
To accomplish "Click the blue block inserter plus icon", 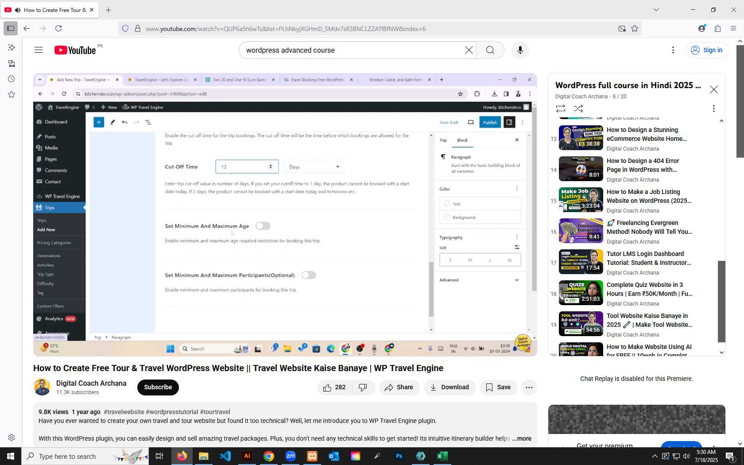I will pyautogui.click(x=99, y=122).
